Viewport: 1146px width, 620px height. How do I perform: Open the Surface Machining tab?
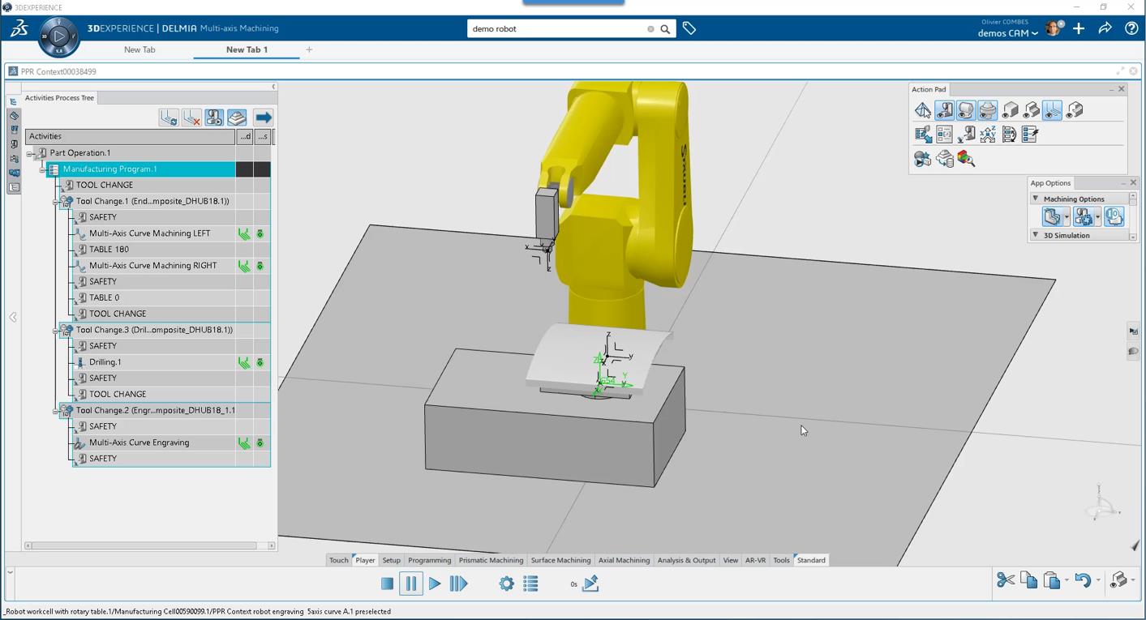coord(560,560)
